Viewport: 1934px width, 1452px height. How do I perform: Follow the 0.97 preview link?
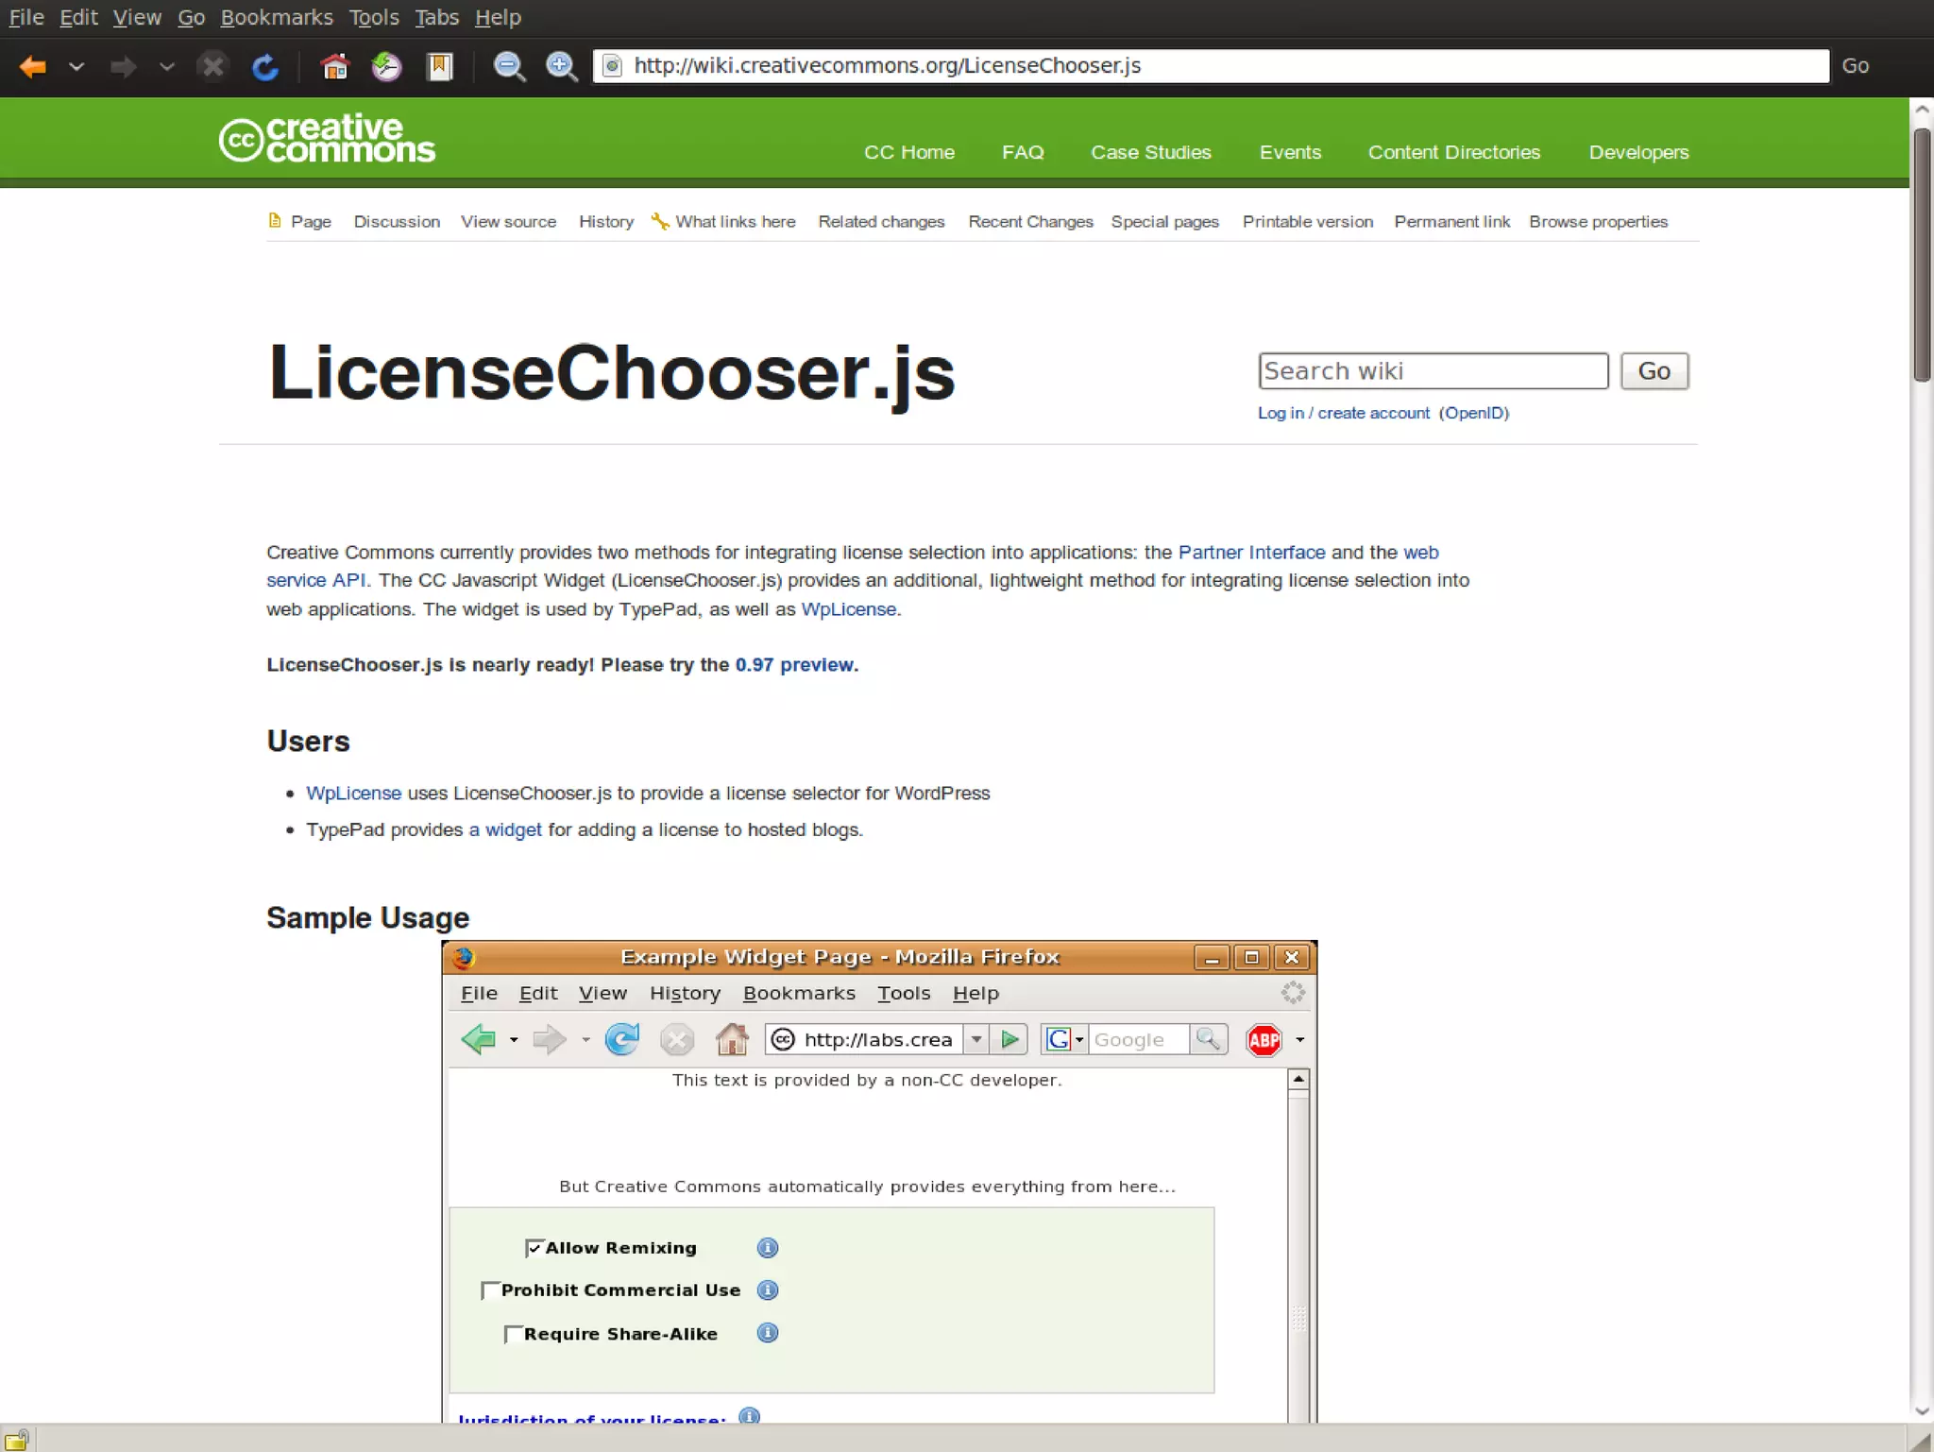(794, 664)
